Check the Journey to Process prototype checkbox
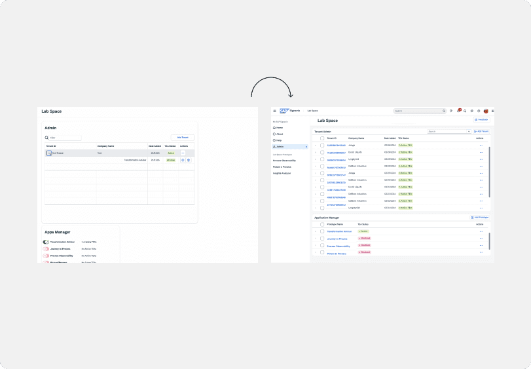 coord(322,239)
